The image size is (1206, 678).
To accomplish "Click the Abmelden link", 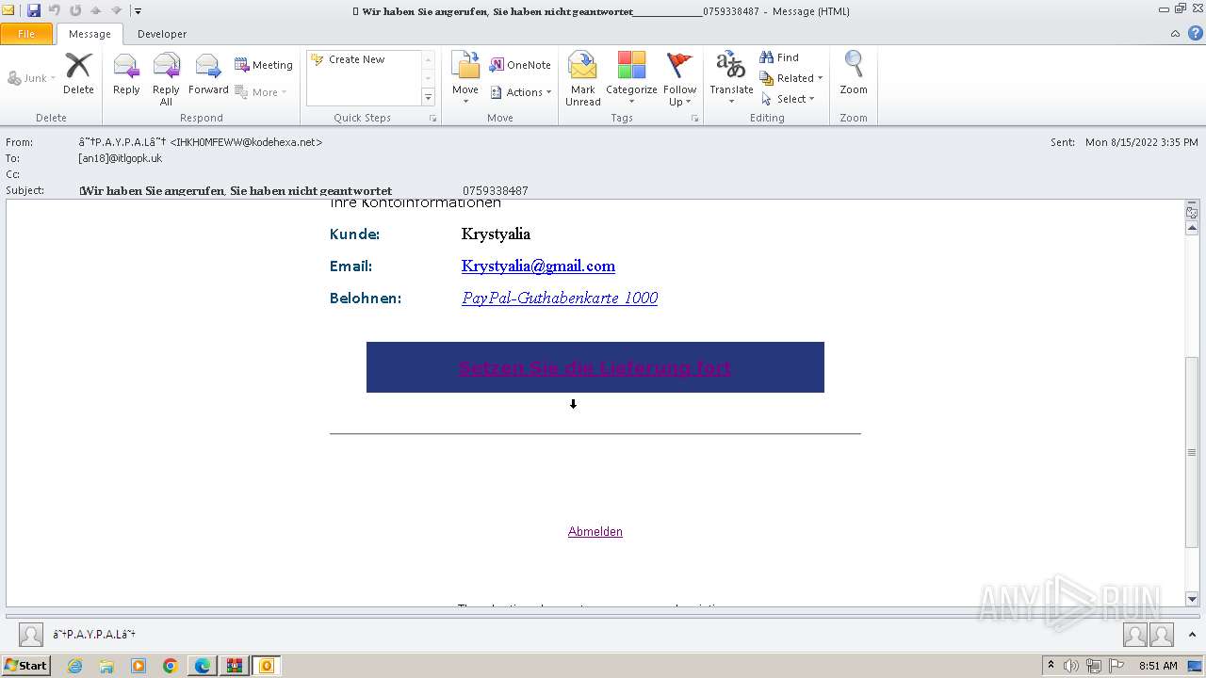I will click(x=595, y=532).
